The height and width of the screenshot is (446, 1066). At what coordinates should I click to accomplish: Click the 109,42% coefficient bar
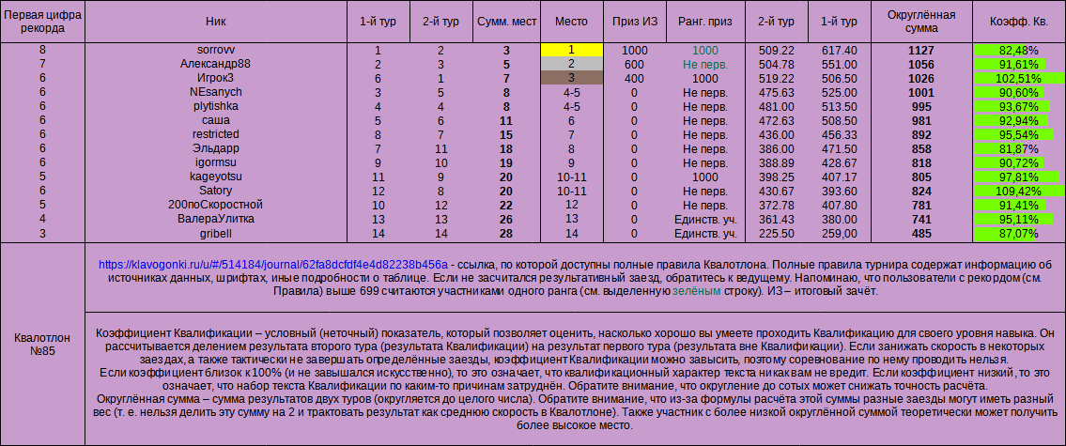pyautogui.click(x=1019, y=191)
